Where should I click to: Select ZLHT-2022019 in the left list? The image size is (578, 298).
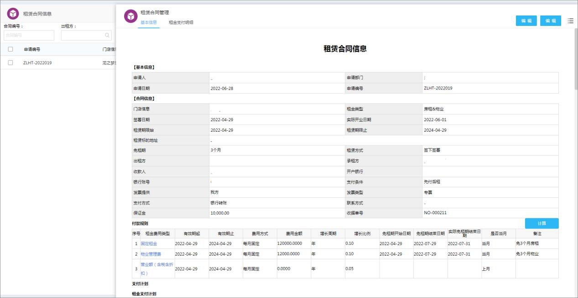[37, 63]
